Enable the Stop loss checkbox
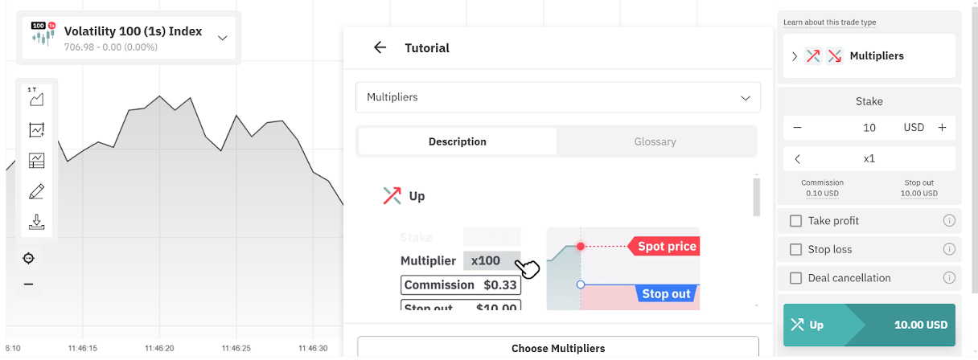Screen dimensions: 978x360 (x=796, y=249)
